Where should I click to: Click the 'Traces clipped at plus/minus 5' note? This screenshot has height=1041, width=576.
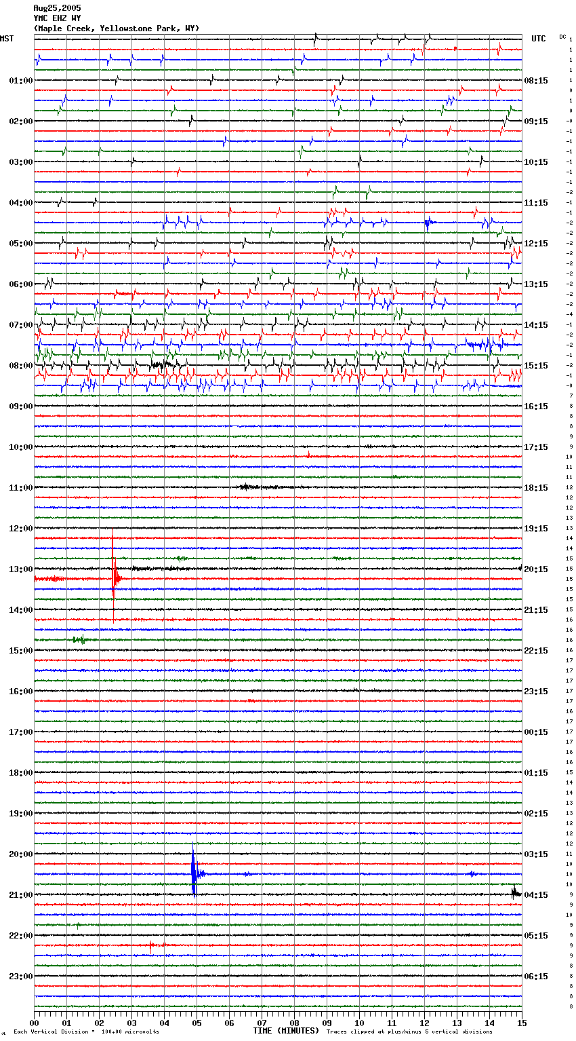click(409, 1031)
